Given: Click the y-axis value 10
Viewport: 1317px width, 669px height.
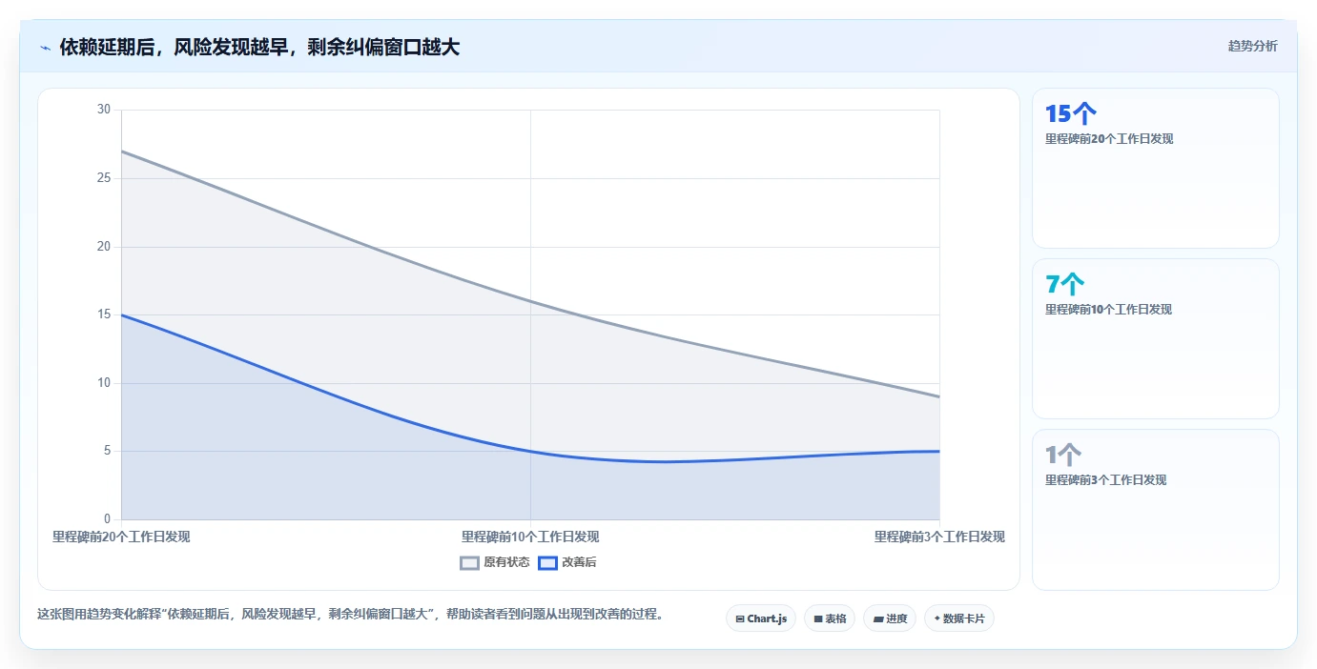Looking at the screenshot, I should [104, 383].
